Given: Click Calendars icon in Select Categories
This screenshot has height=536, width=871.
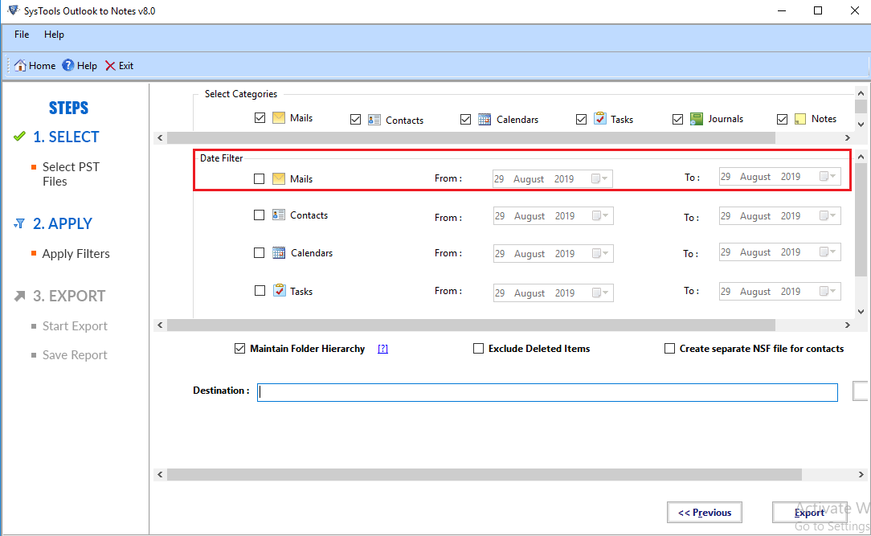Looking at the screenshot, I should coord(485,119).
